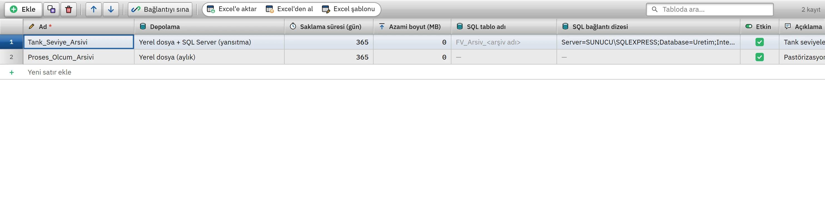Test the connection with Bağlantıyı sına
Viewport: 825px width, 207px height.
tap(160, 9)
